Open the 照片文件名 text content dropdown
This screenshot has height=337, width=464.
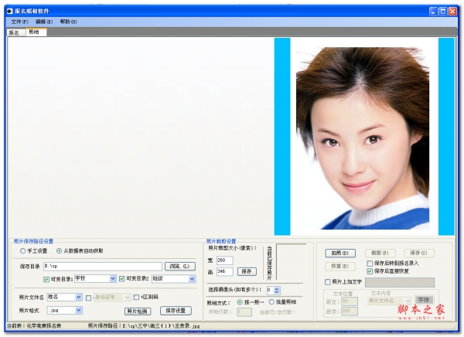tap(408, 301)
